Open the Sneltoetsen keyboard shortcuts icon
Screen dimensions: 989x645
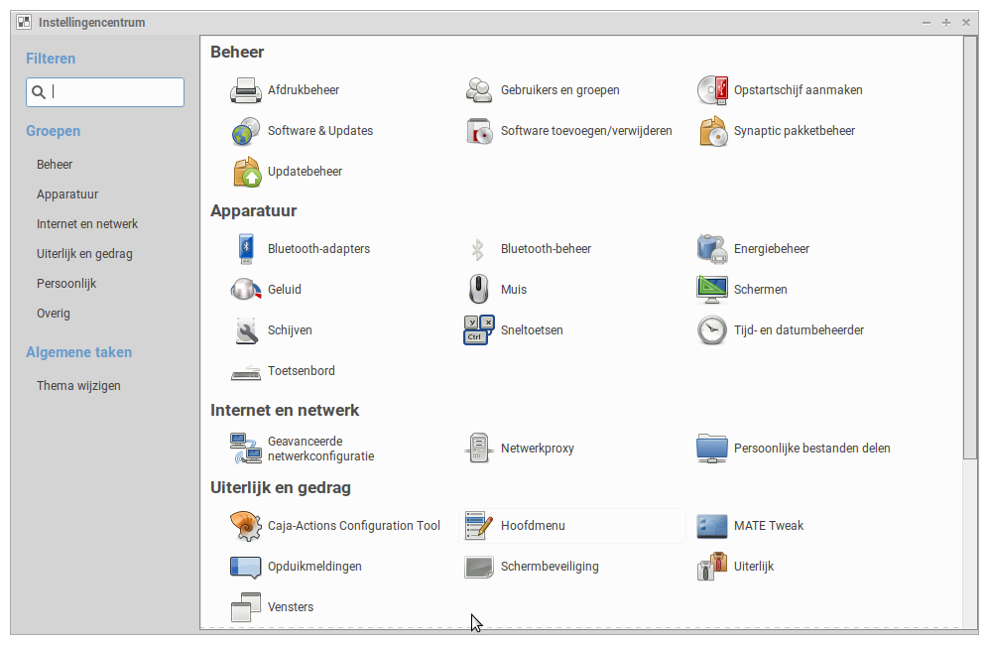(x=479, y=330)
